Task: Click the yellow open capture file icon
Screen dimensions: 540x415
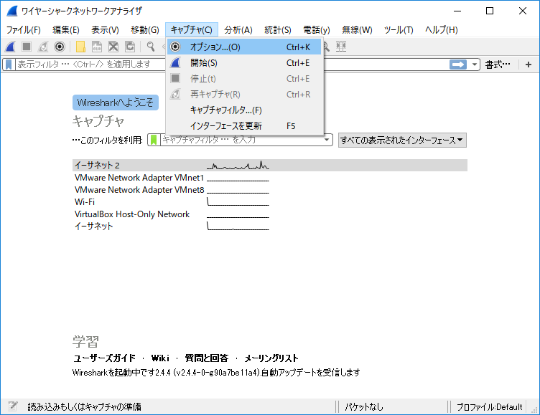Action: [x=80, y=47]
